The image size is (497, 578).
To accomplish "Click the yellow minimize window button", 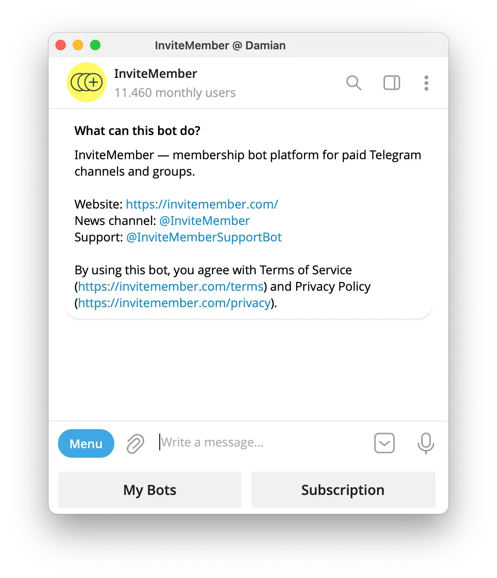I will click(x=78, y=45).
